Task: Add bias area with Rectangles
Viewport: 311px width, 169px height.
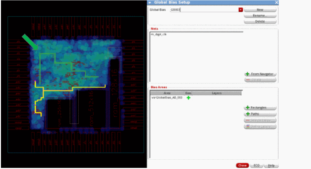Action: click(260, 108)
